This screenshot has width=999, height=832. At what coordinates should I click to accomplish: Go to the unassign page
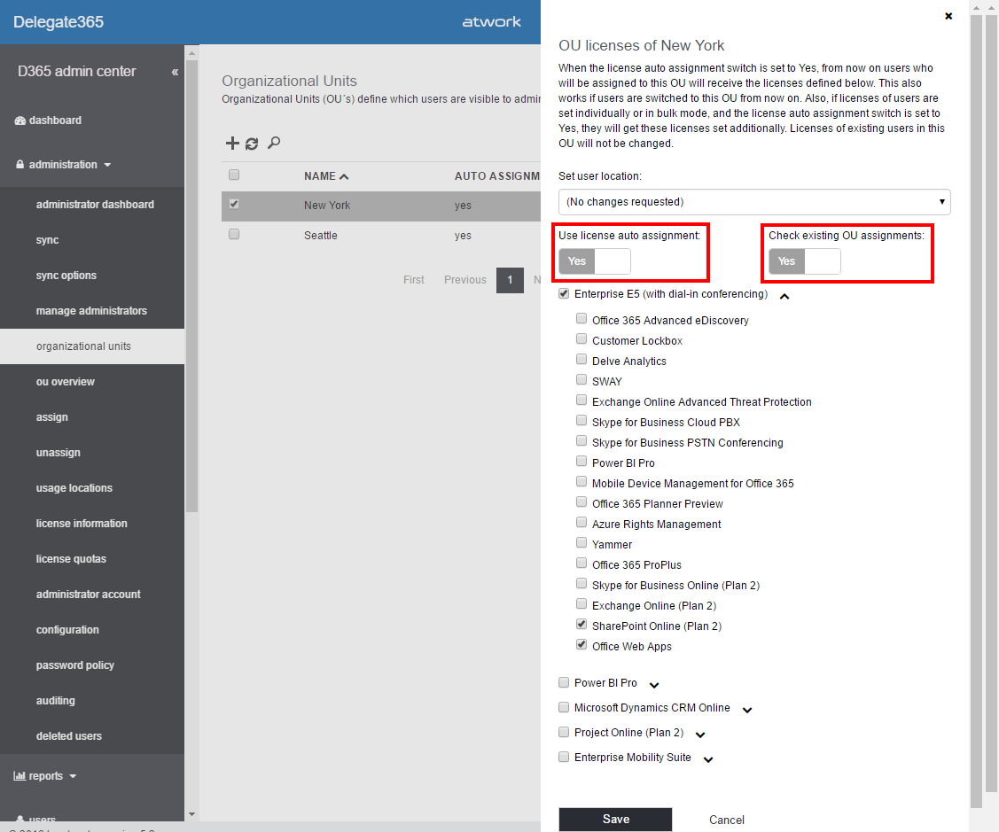(58, 453)
